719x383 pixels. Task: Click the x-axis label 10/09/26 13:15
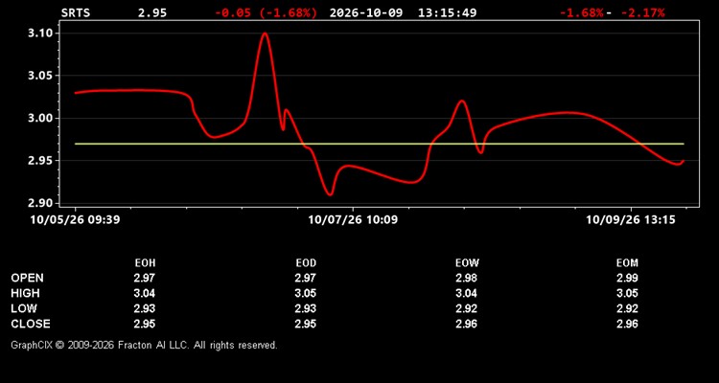pyautogui.click(x=631, y=220)
